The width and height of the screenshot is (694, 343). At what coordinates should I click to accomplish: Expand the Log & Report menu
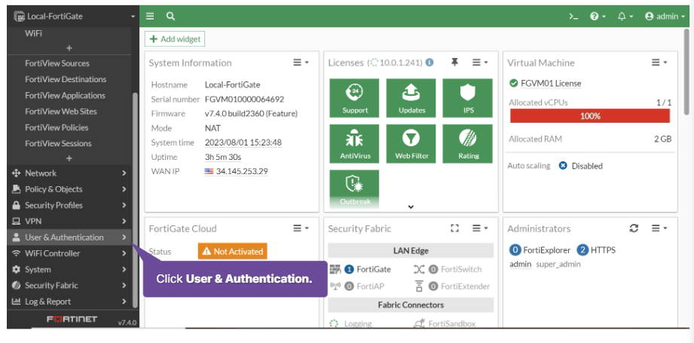pos(69,302)
